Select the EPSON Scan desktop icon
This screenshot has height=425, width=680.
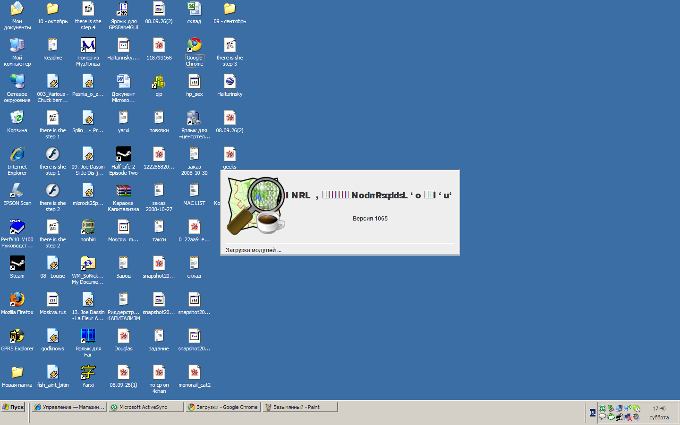(17, 191)
